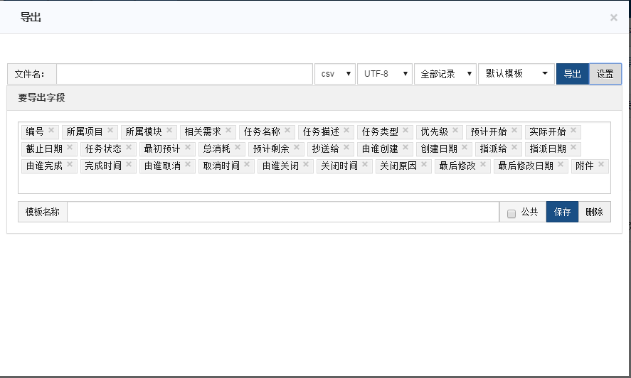Screen dimensions: 631x378
Task: Remove the 指派给 field tag
Action: (514, 147)
